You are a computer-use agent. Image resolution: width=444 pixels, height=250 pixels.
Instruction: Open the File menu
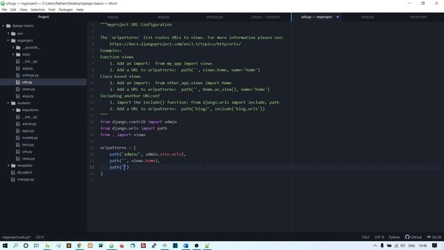pyautogui.click(x=4, y=10)
